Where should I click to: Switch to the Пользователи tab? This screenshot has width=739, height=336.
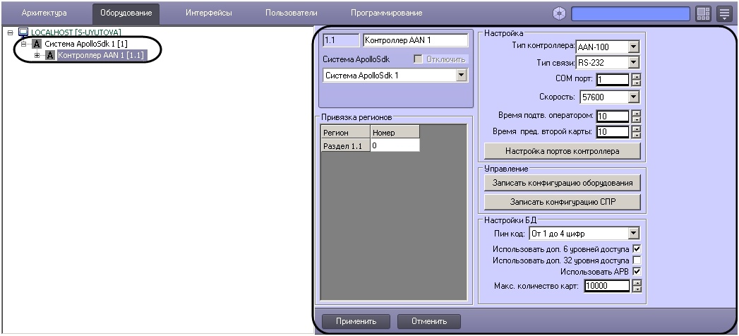coord(291,13)
